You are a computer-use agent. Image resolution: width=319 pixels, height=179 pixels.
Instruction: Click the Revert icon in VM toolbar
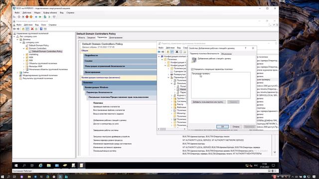click(49, 17)
